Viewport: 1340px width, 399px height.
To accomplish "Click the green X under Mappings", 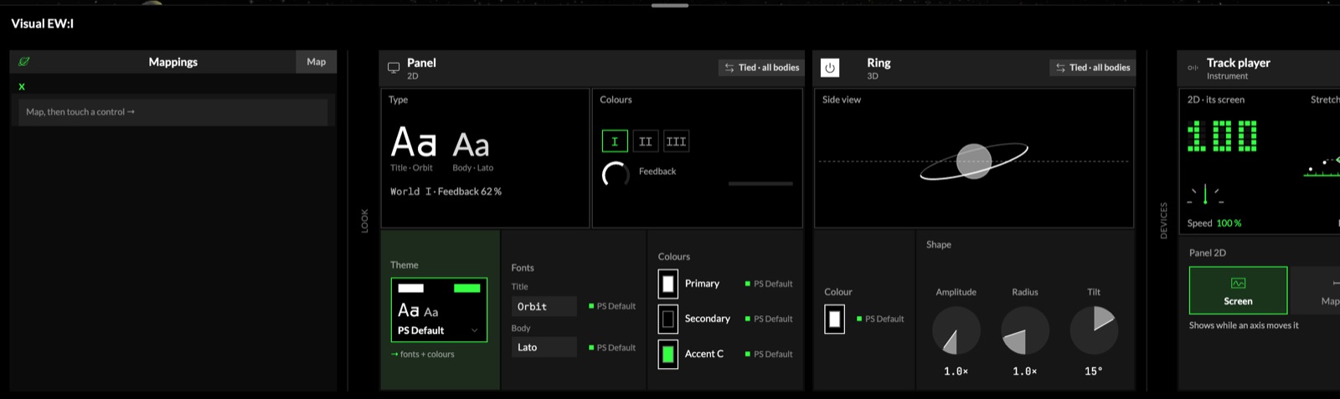I will [22, 87].
